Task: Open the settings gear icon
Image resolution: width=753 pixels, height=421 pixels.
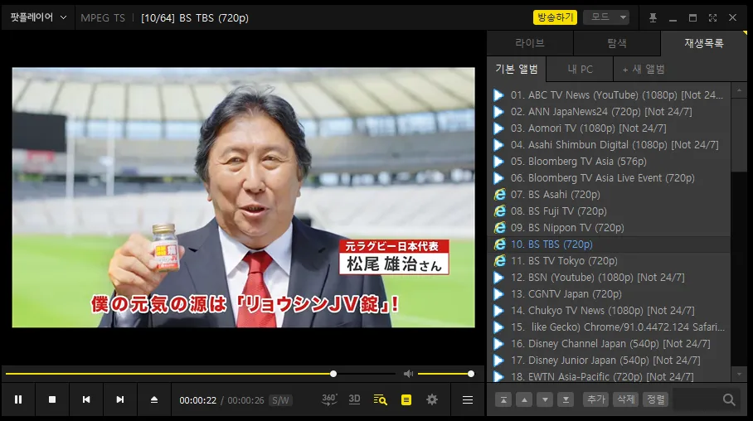Action: coord(432,399)
